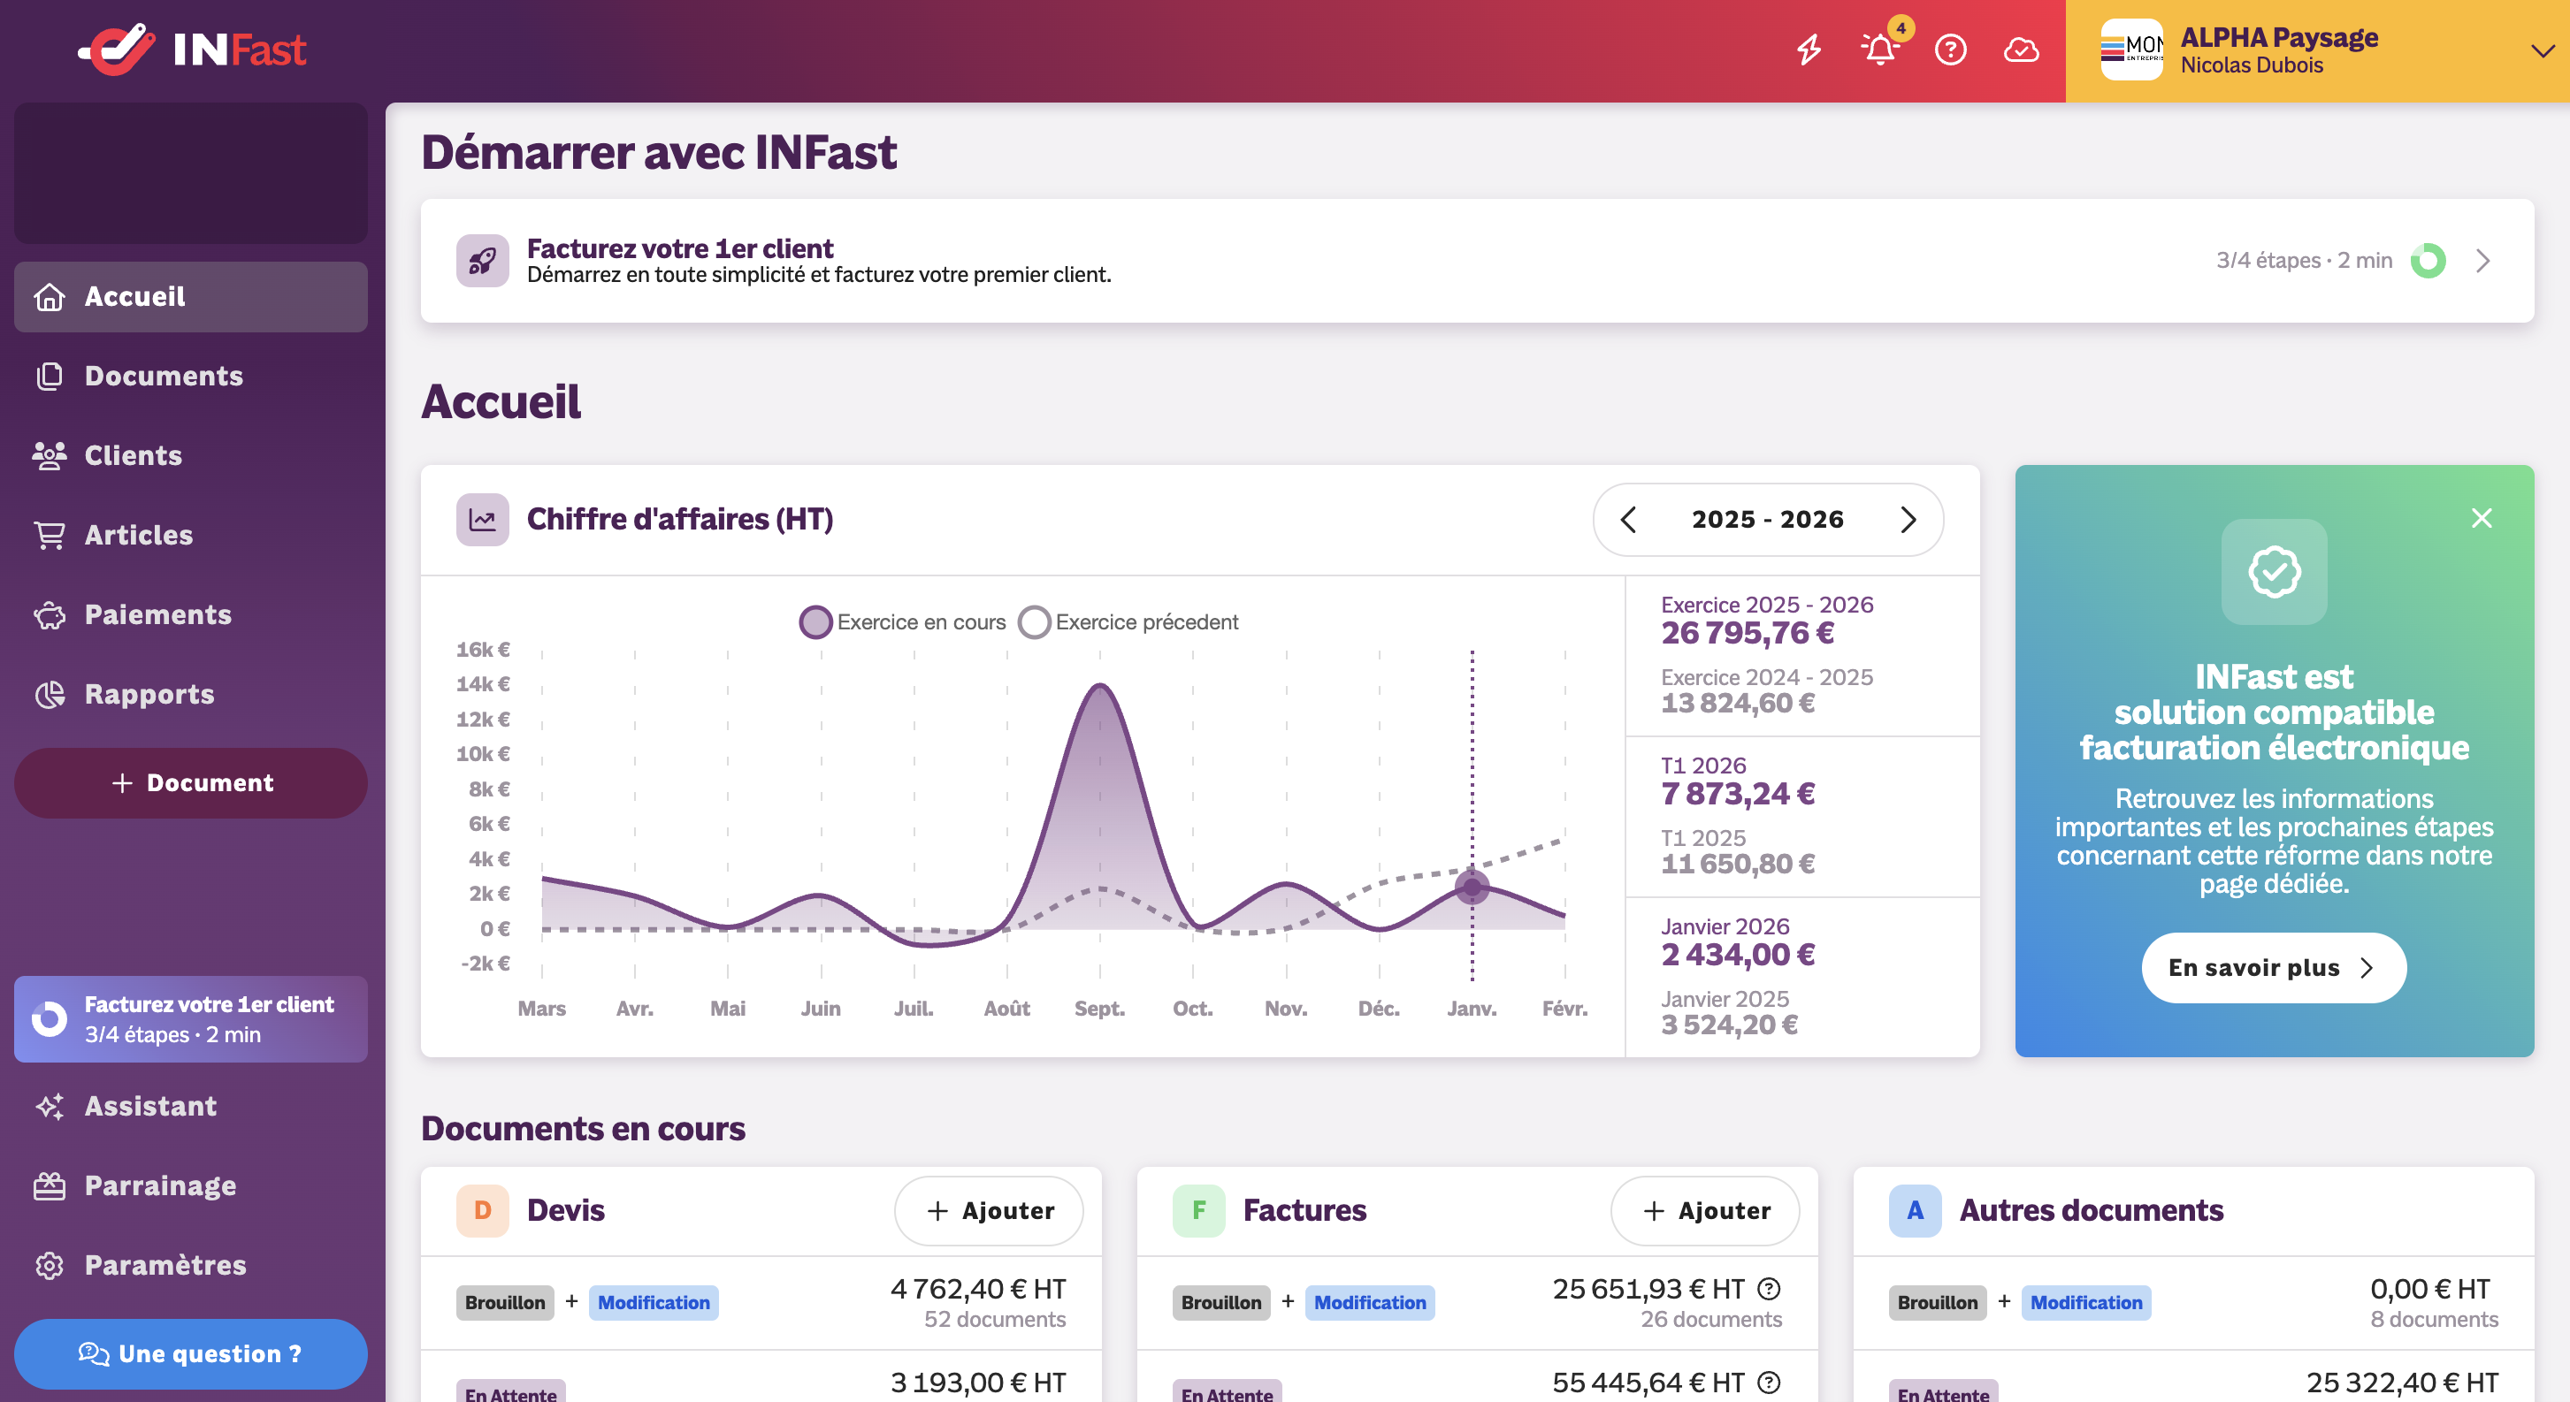Click the certified check badge icon
The image size is (2570, 1402).
2275,571
